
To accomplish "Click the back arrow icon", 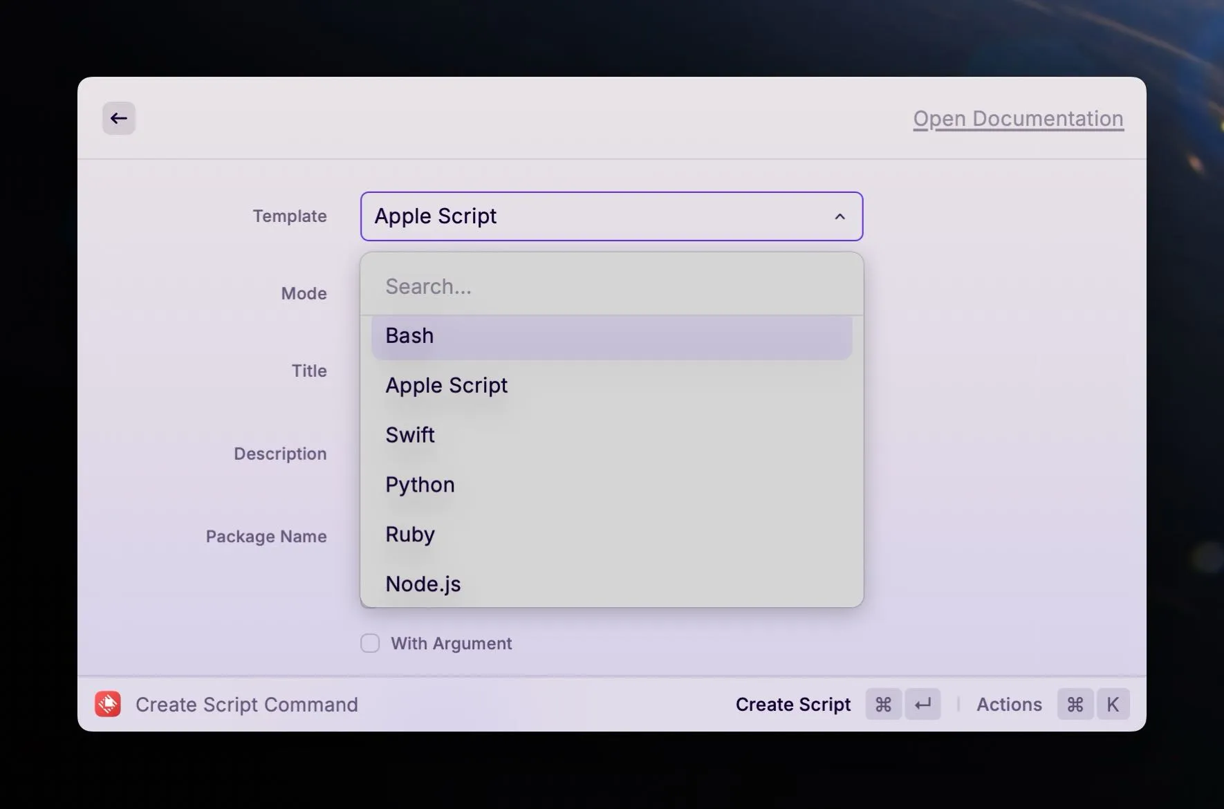I will click(118, 118).
